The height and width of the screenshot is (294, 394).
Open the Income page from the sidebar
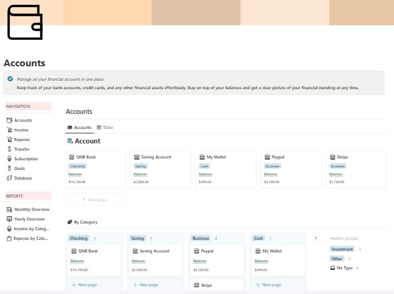point(21,130)
